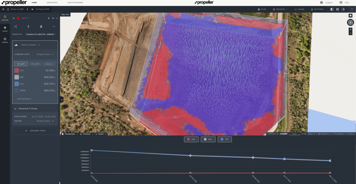Image resolution: width=356 pixels, height=184 pixels.
Task: Click the download measurement icon
Action: pyautogui.click(x=28, y=26)
